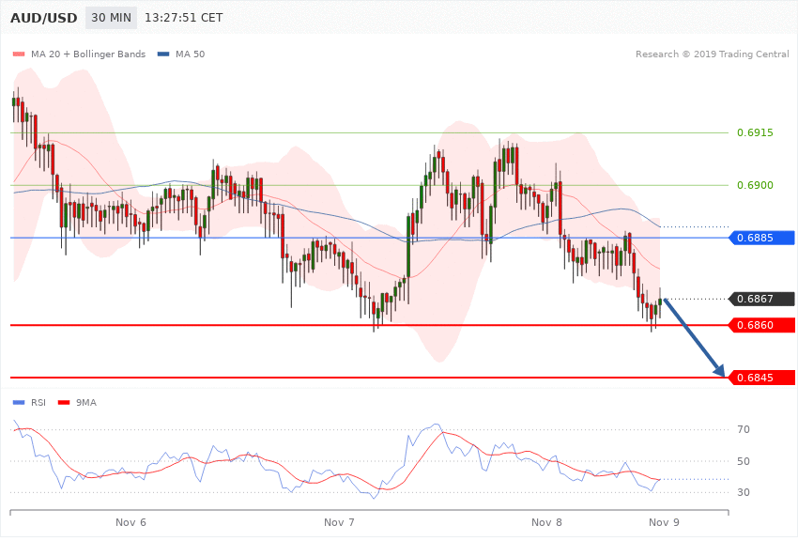Click the RSI 50 level label
798x541 pixels.
tap(744, 461)
